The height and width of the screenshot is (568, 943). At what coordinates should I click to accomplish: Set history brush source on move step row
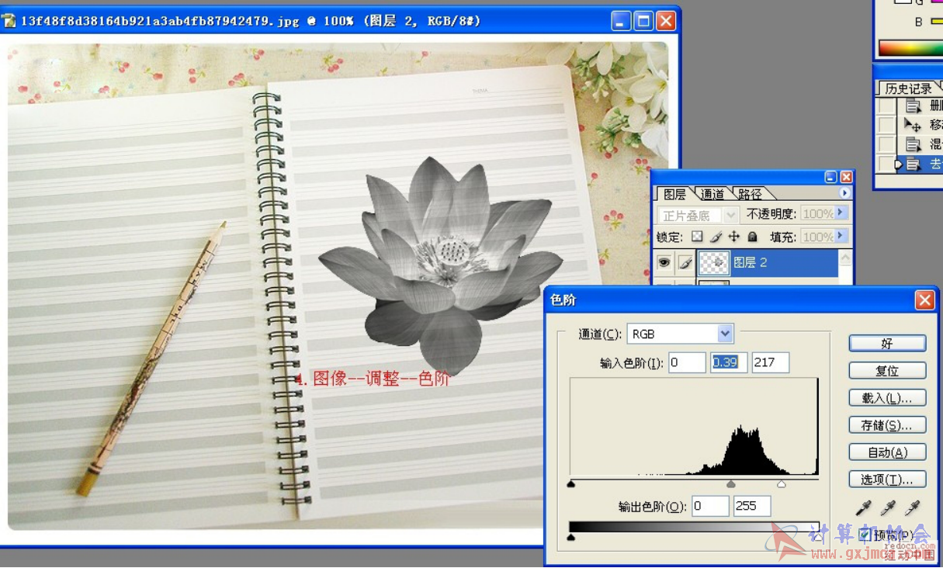point(886,124)
